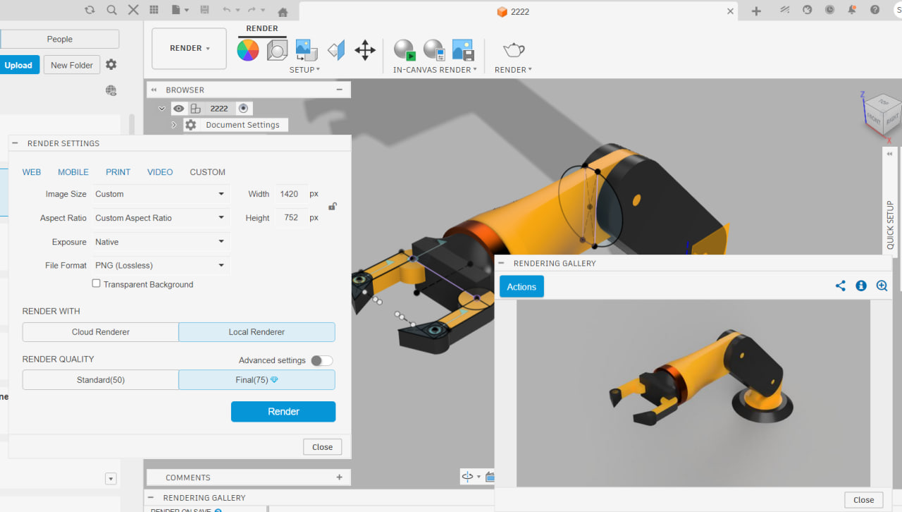Toggle visibility eye of component 2222

click(x=179, y=109)
